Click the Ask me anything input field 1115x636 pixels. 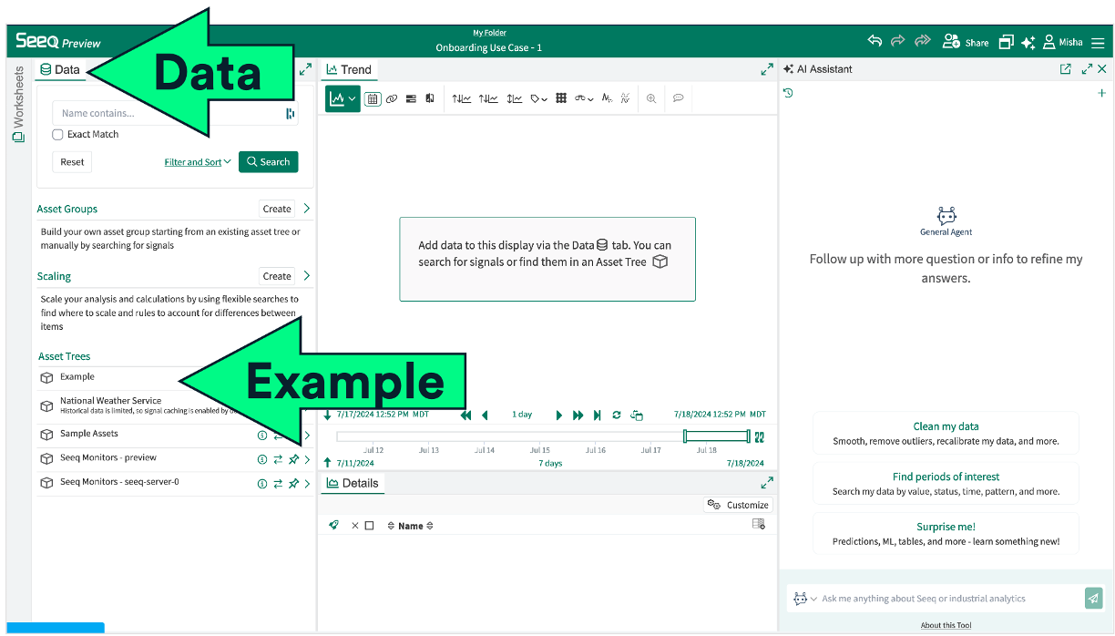[947, 599]
